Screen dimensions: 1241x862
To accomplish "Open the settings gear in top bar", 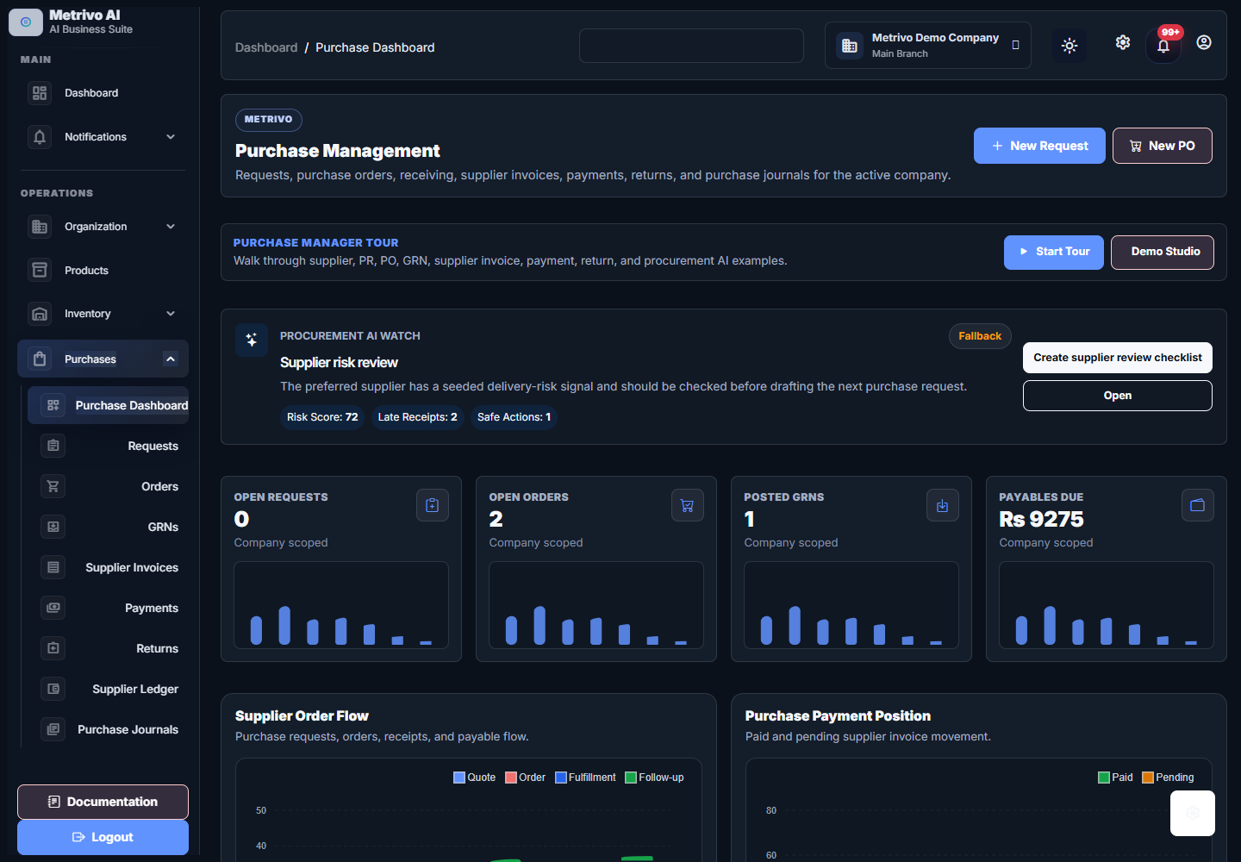I will pos(1123,42).
